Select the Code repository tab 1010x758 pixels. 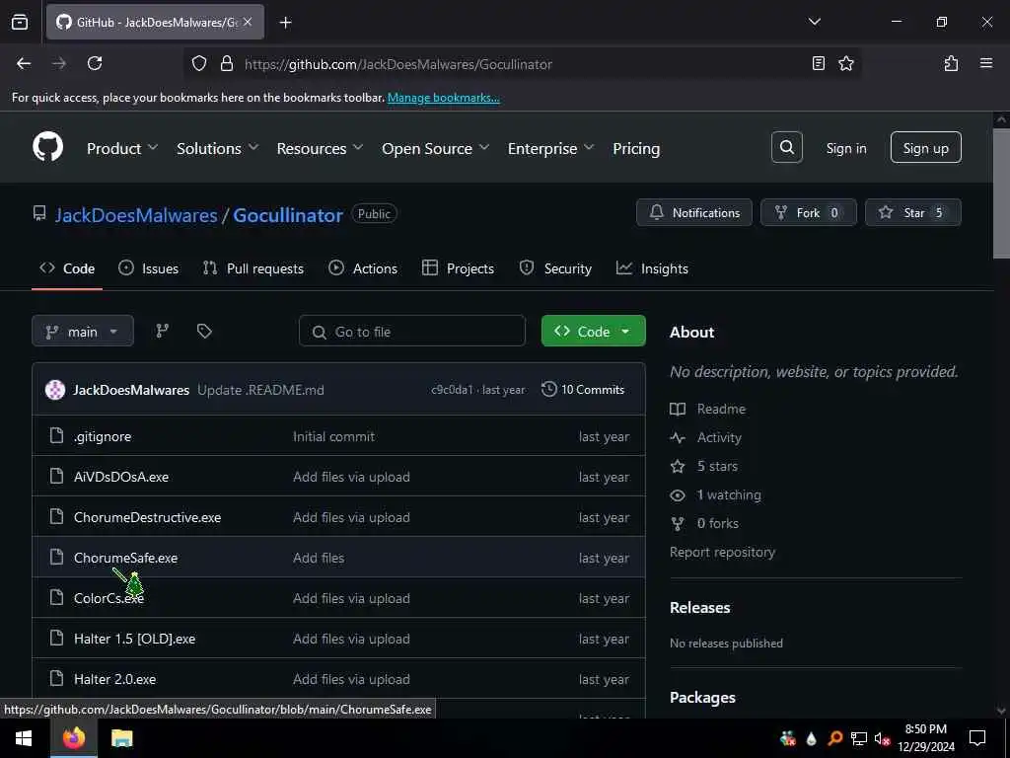[67, 268]
